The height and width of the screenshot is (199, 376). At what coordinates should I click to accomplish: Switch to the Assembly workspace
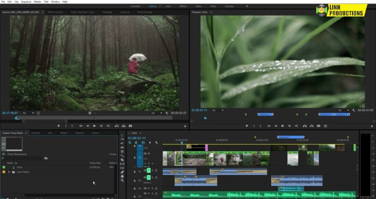(135, 6)
